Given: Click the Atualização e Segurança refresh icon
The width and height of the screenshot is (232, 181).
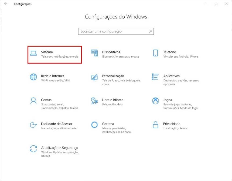Looking at the screenshot, I should 33,149.
